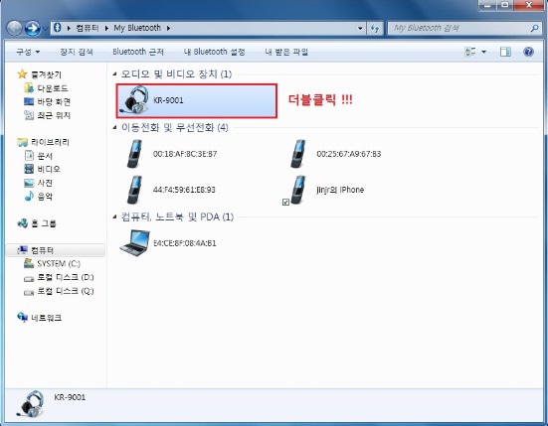
Task: Open 홈 그룹 in sidebar
Action: pos(37,223)
